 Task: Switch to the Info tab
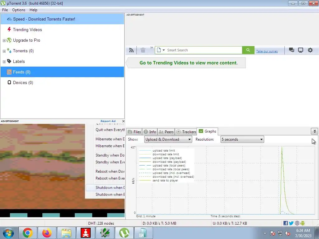point(150,132)
